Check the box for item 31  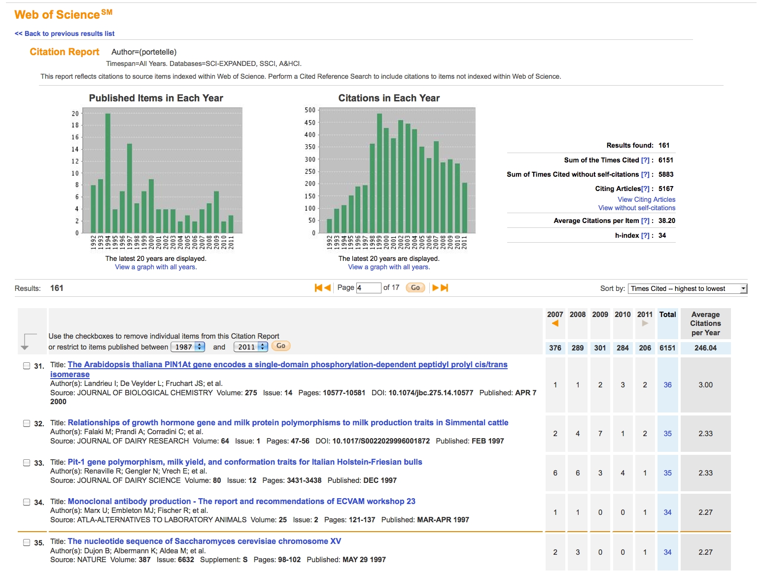pyautogui.click(x=27, y=365)
